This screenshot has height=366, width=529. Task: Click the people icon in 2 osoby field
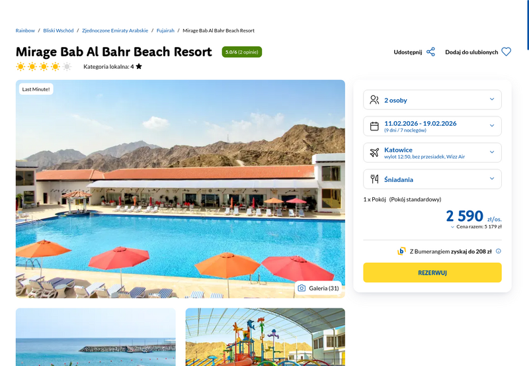coord(374,100)
